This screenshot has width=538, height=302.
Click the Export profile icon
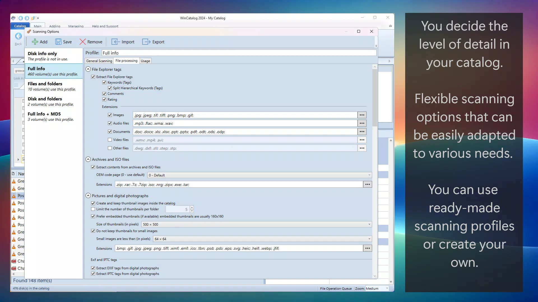tap(146, 42)
